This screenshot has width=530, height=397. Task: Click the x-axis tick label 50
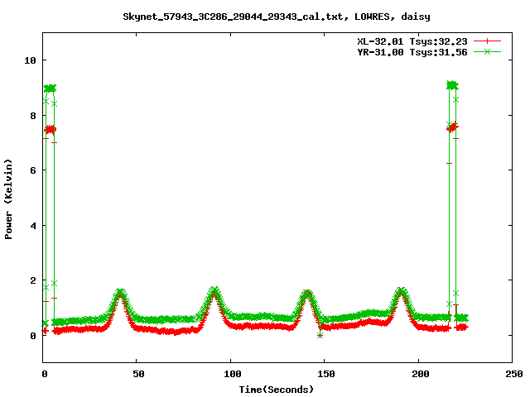click(138, 374)
